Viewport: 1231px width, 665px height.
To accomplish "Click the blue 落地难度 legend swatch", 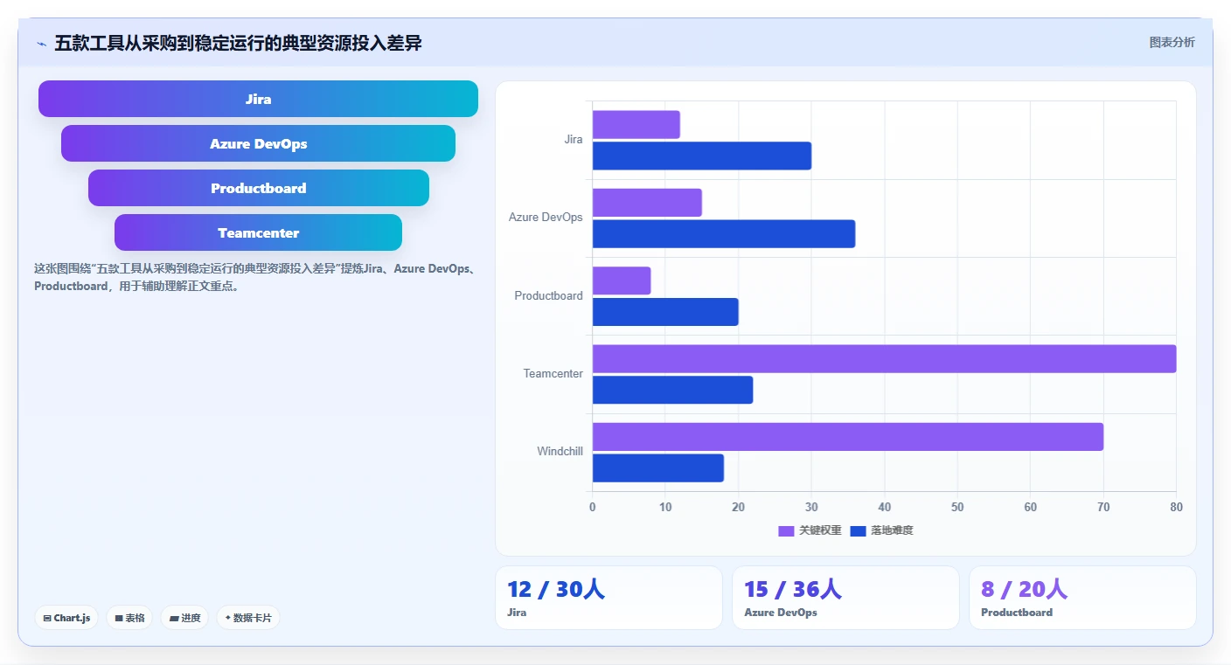I will (x=858, y=530).
